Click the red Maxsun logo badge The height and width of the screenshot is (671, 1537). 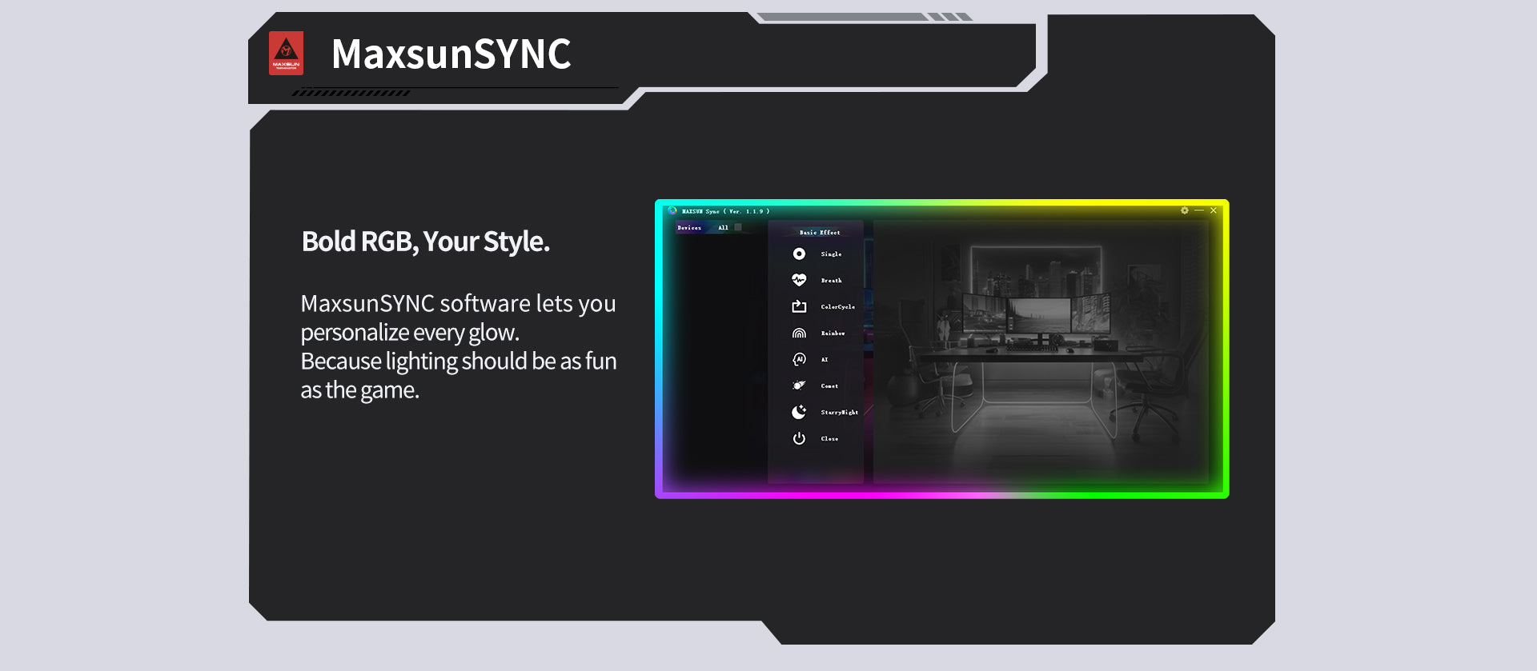tap(286, 54)
